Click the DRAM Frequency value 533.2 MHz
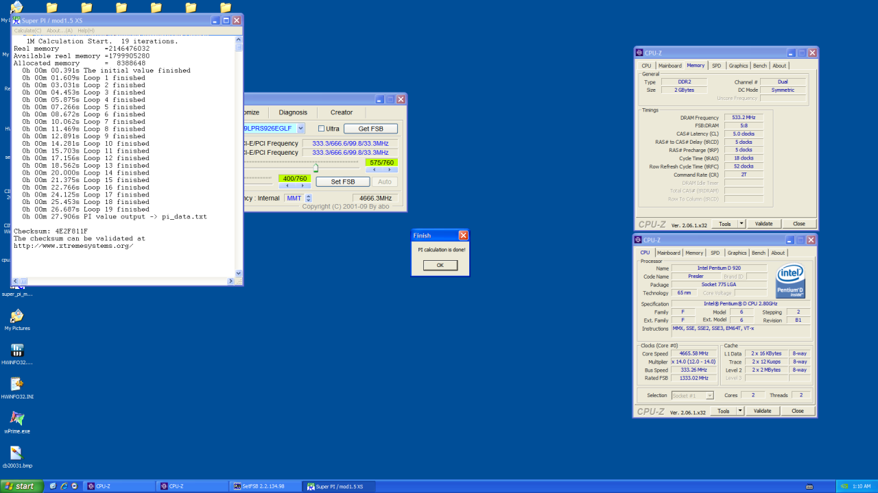 click(744, 117)
